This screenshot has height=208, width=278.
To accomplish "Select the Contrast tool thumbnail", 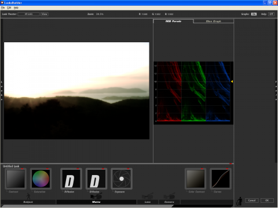I will pos(16,179).
